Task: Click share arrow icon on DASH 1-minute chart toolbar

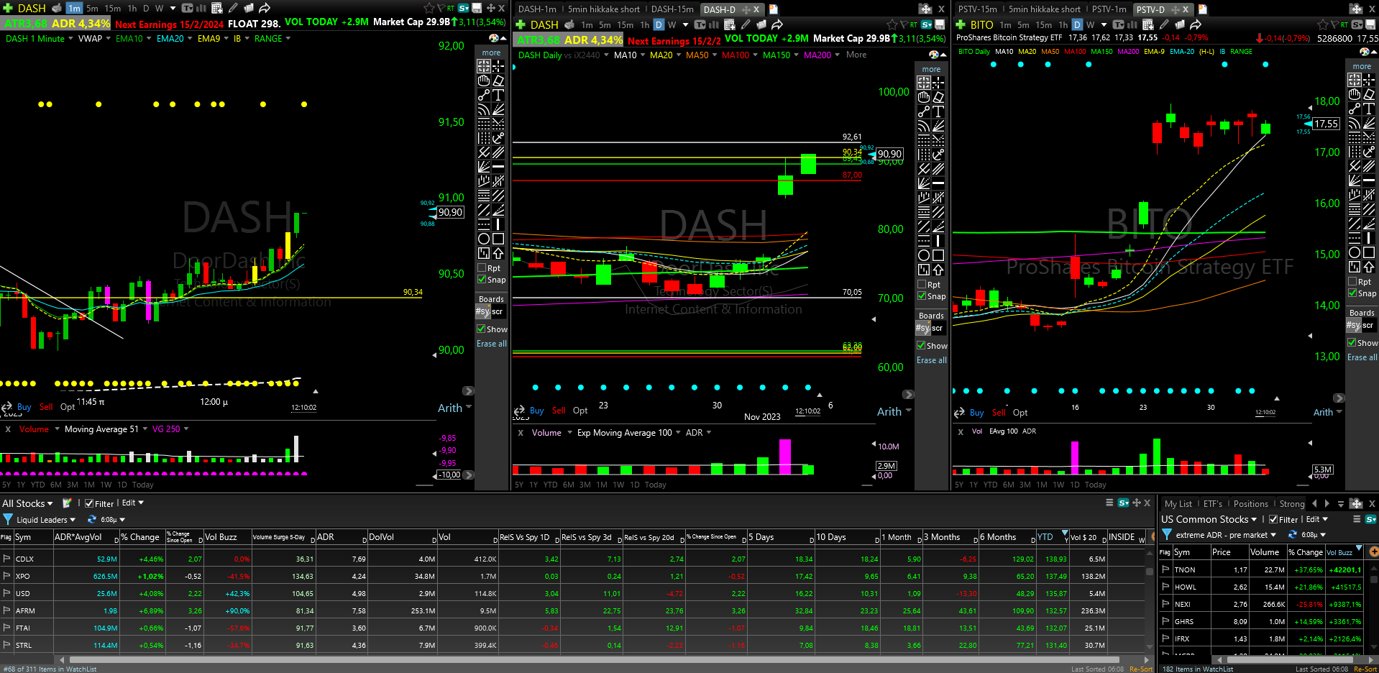Action: pos(265,8)
